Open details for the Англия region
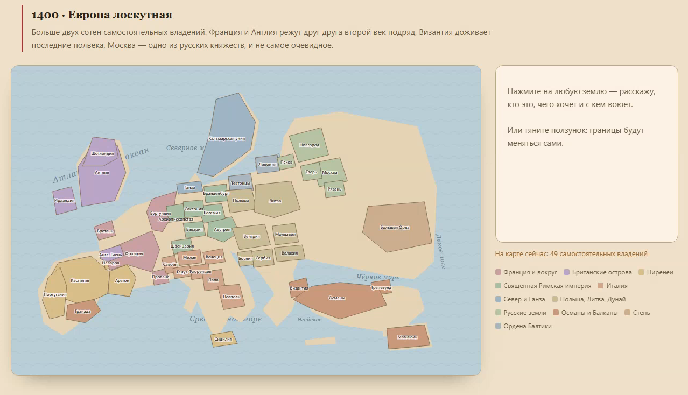Screen dimensions: 688x395 [x=102, y=175]
